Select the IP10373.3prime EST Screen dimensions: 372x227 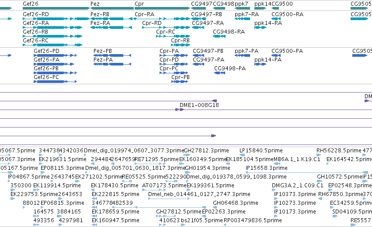tap(295, 194)
